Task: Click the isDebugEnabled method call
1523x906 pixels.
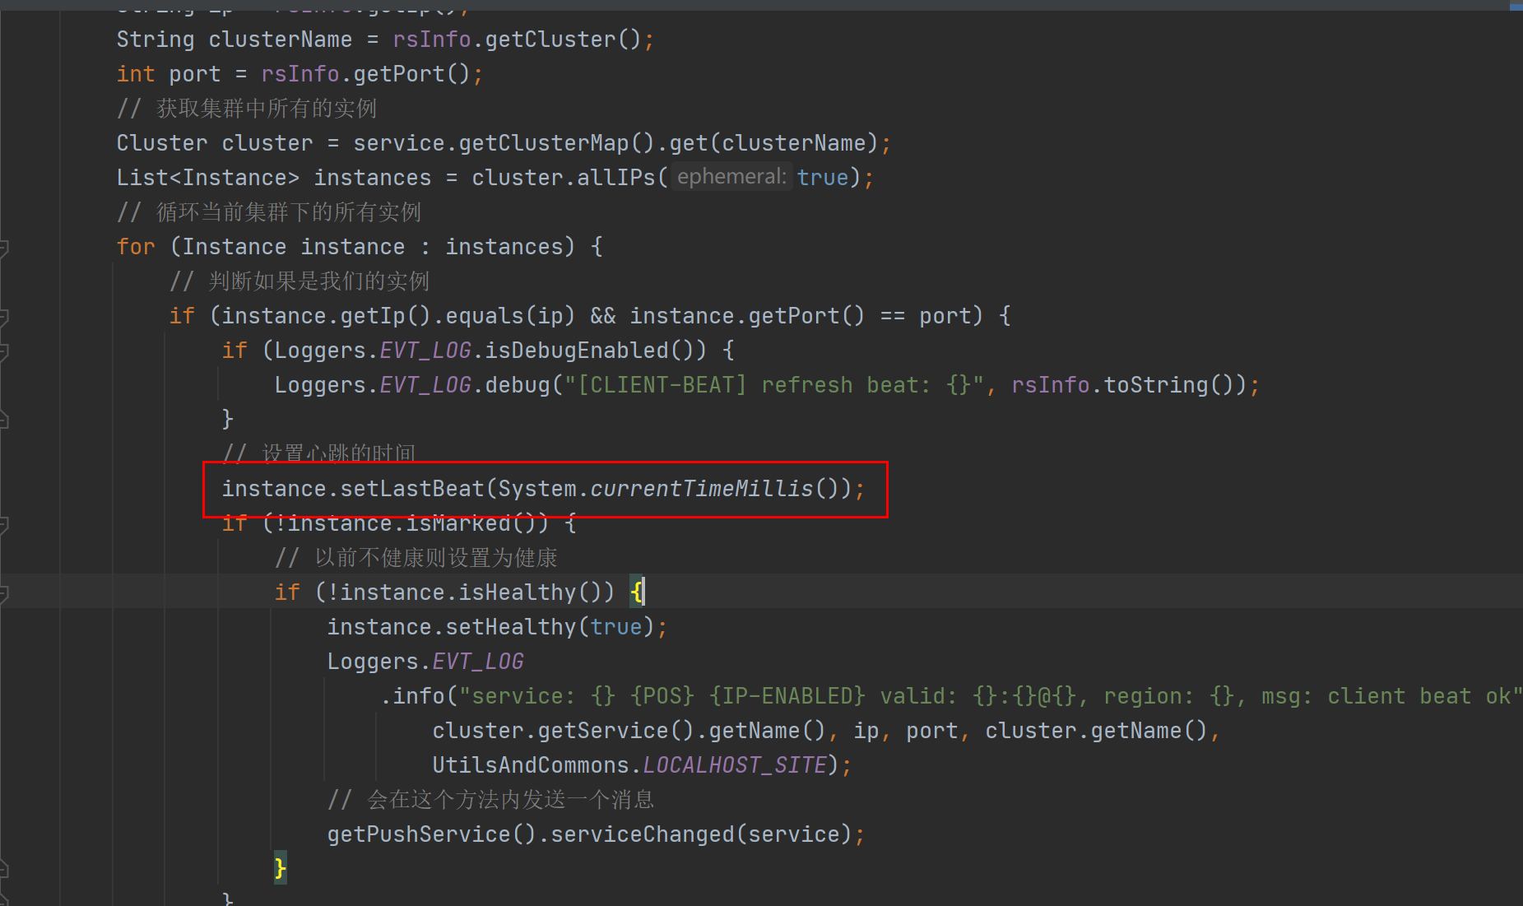Action: click(577, 351)
